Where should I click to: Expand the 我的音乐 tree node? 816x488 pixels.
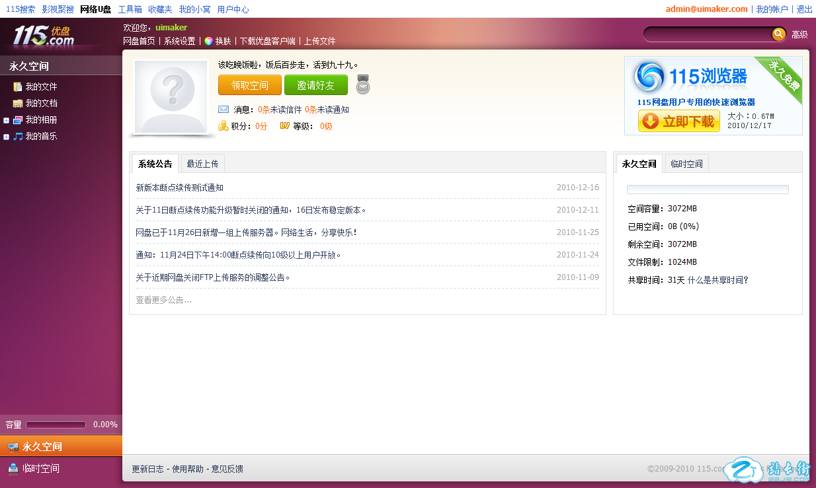[x=6, y=137]
